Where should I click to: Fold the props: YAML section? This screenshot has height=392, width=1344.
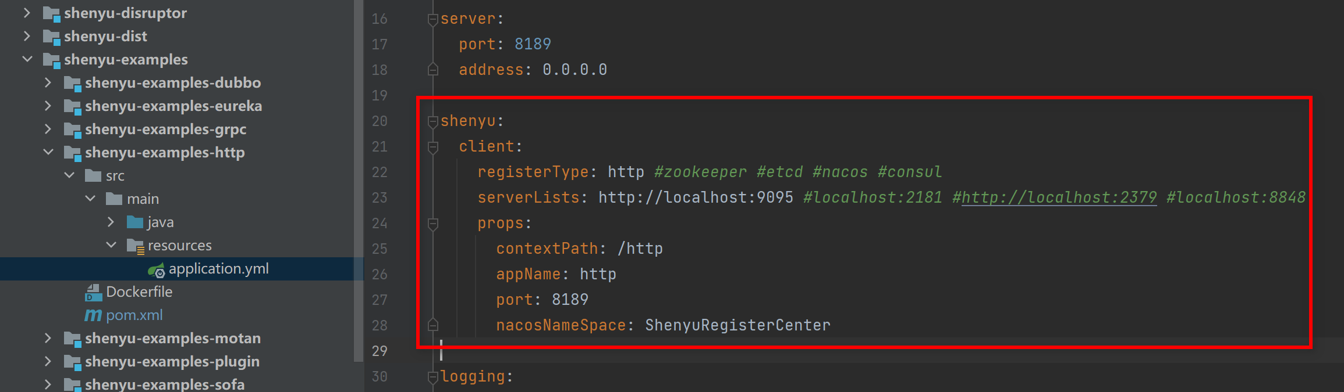[432, 224]
